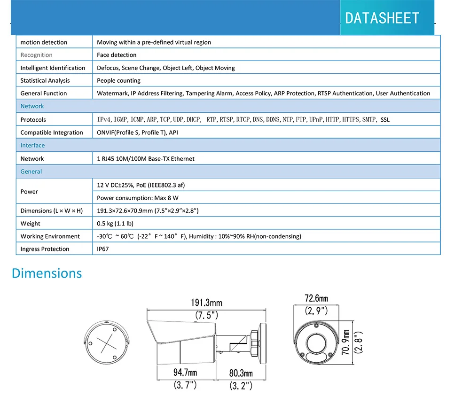Click the 'Network' section heading
Image resolution: width=470 pixels, height=397 pixels.
(32, 106)
